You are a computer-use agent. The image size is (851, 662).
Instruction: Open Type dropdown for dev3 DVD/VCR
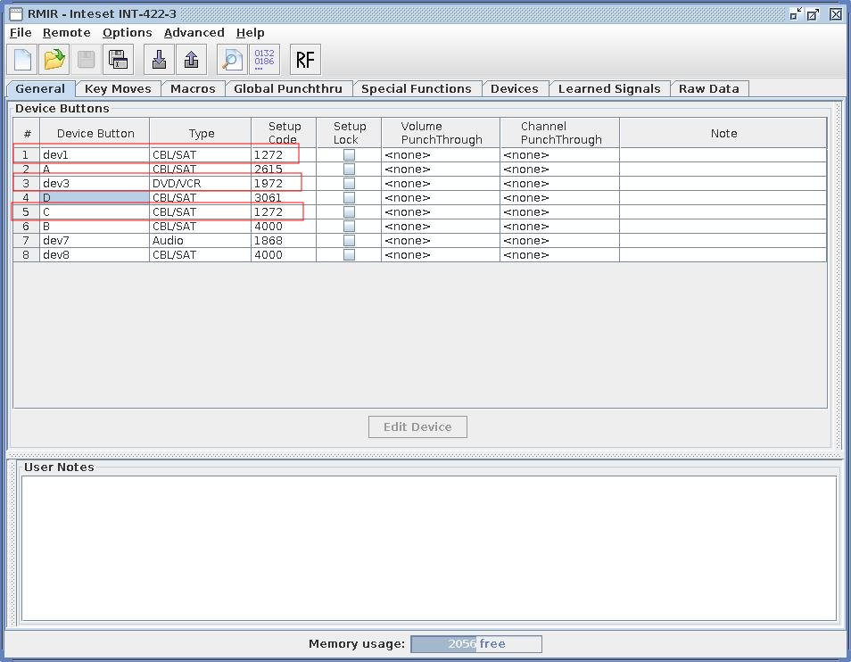(x=201, y=184)
